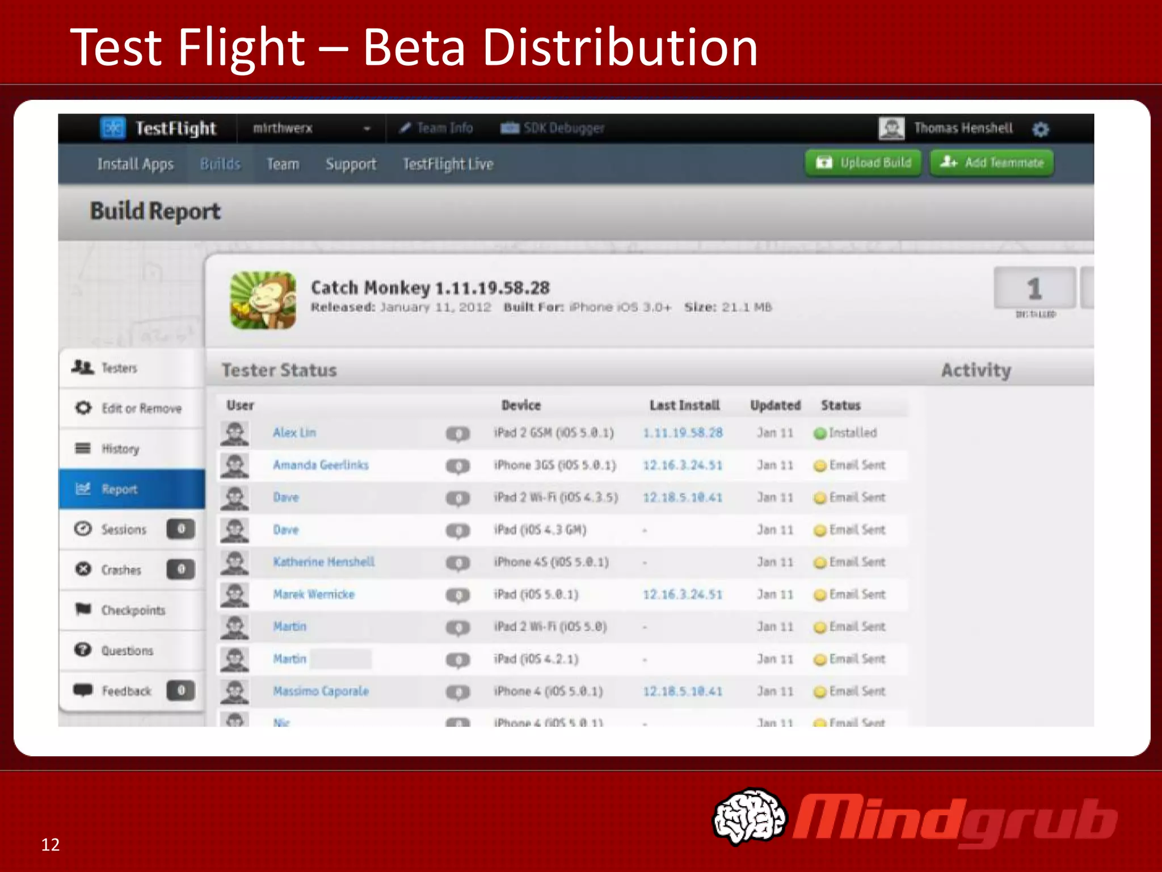The width and height of the screenshot is (1162, 872).
Task: Open Massimo Caporale's tester profile link
Action: point(321,691)
